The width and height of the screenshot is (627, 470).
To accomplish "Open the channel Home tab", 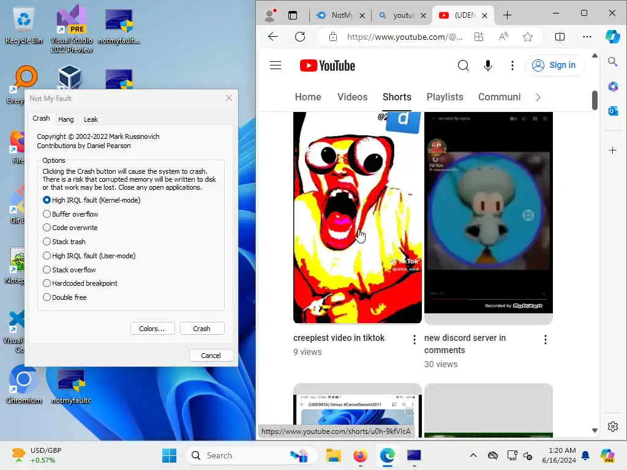I will tap(308, 97).
